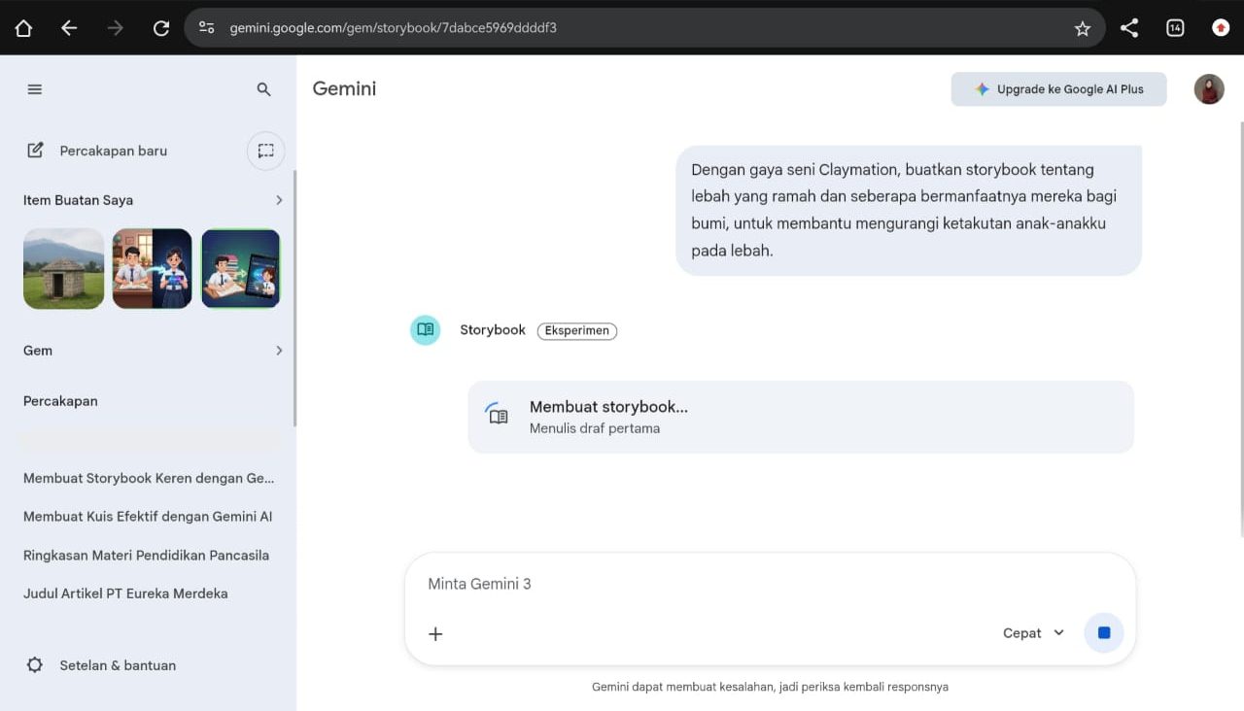This screenshot has height=711, width=1244.
Task: Expand the Gem section chevron
Action: click(x=279, y=351)
